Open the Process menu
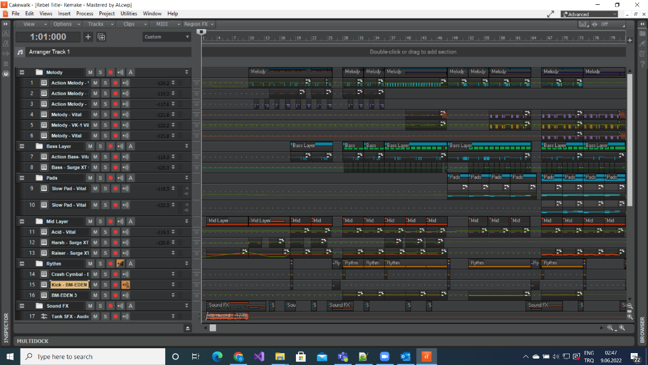This screenshot has width=648, height=365. [x=85, y=14]
